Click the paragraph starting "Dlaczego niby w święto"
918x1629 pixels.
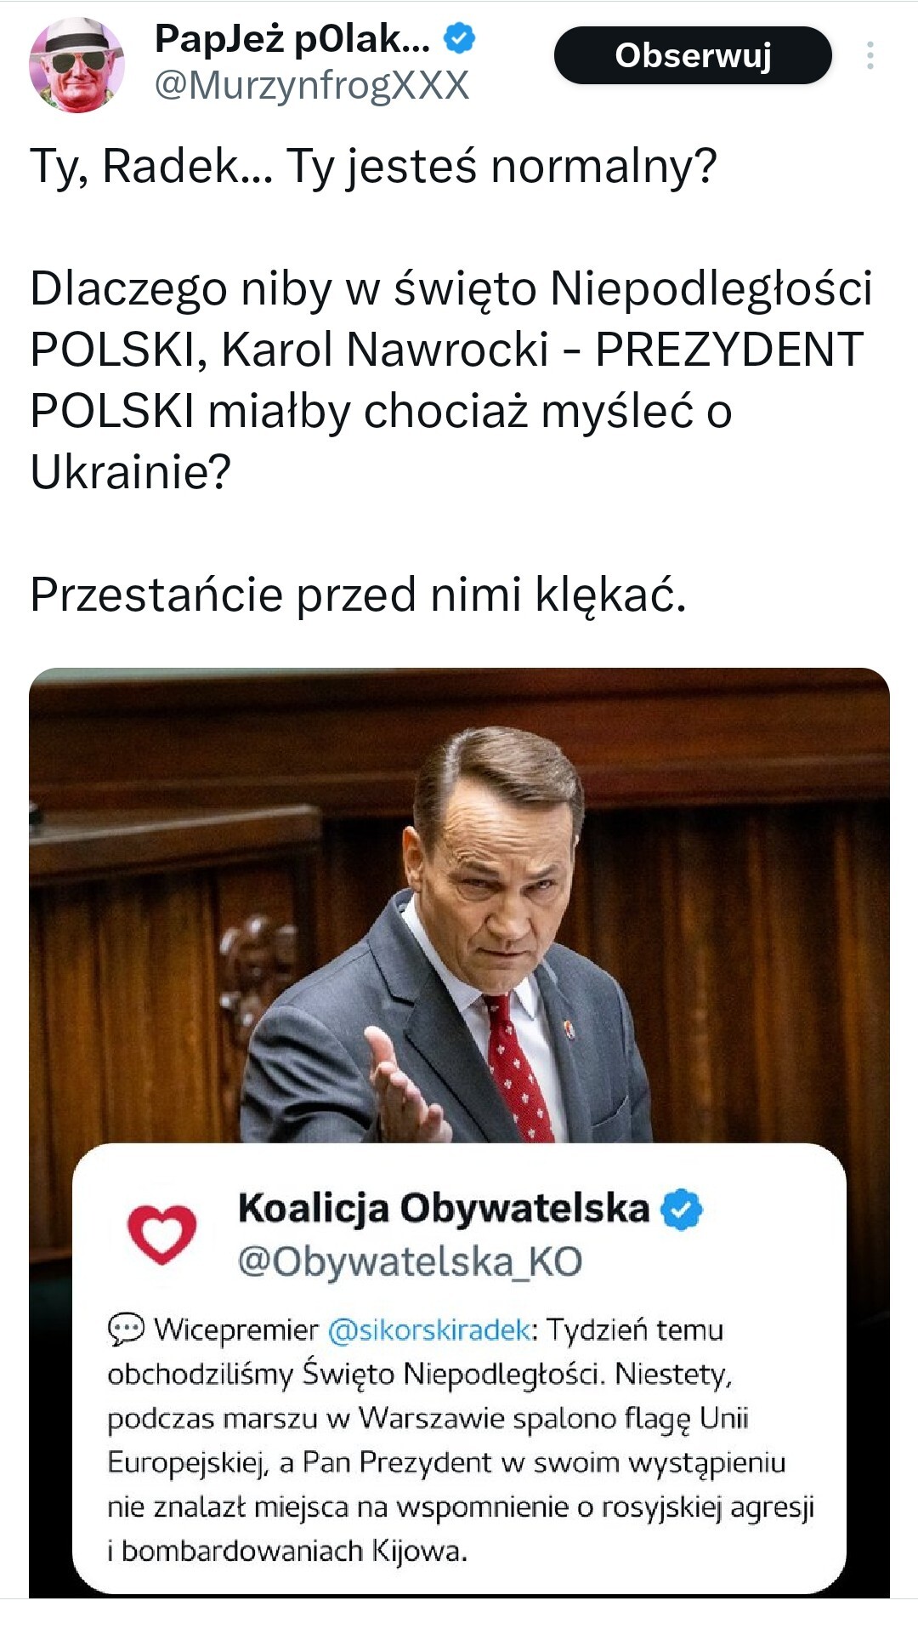click(450, 379)
